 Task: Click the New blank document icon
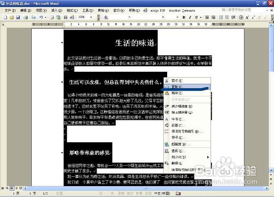point(5,18)
